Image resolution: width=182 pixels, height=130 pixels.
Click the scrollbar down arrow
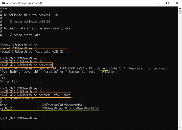[180, 128]
